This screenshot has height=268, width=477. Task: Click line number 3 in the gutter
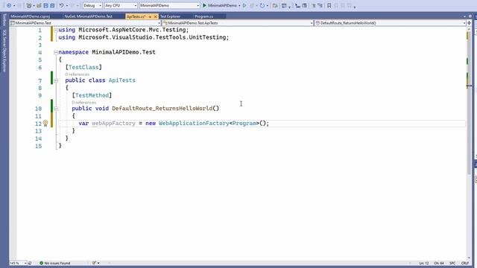(40, 45)
